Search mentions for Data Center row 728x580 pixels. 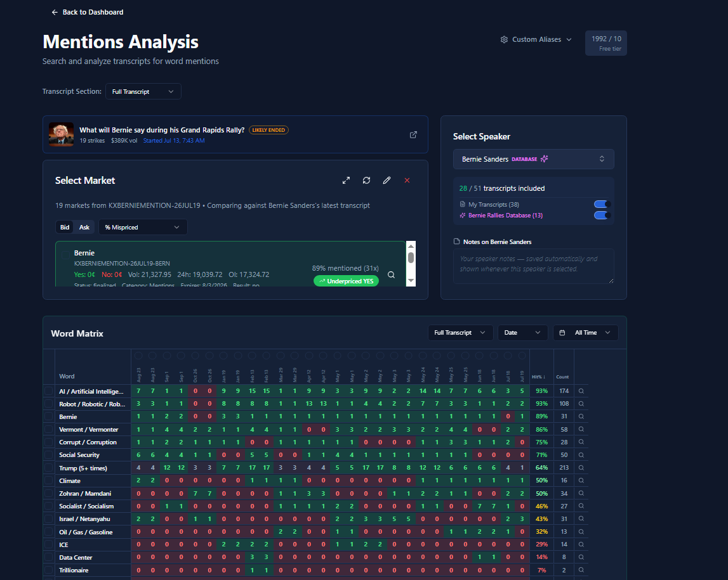coord(581,557)
